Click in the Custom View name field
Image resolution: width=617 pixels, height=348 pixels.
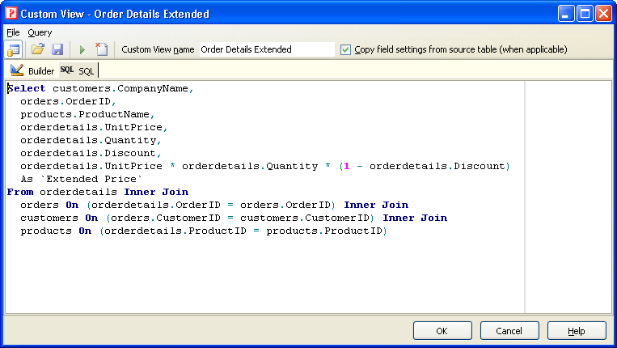(267, 49)
